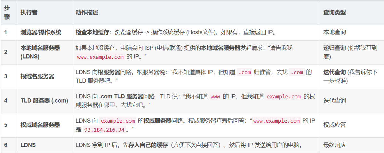Viewport: 384px width, 153px height.
Task: Click the bold 根服务器 text in step 3
Action: 109,72
